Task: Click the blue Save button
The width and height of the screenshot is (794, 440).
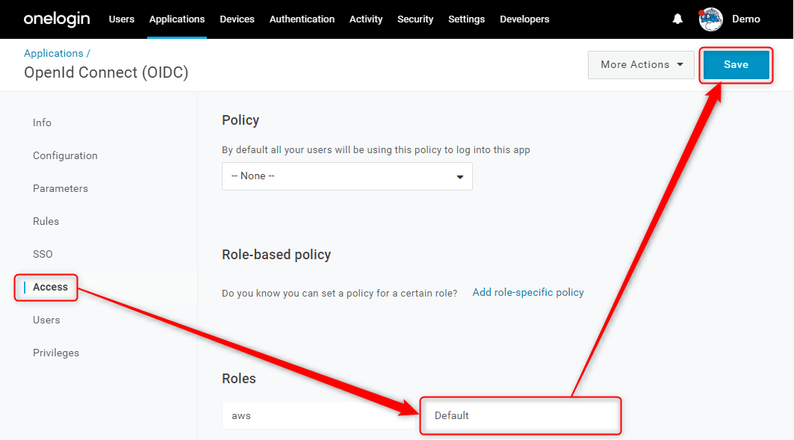Action: tap(736, 65)
